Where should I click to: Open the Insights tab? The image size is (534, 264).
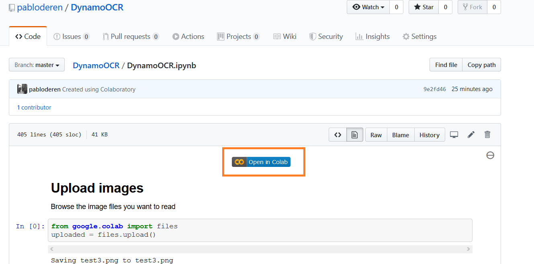click(x=372, y=37)
